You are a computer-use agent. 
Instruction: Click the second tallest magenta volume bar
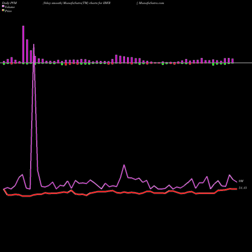coord(27,51)
